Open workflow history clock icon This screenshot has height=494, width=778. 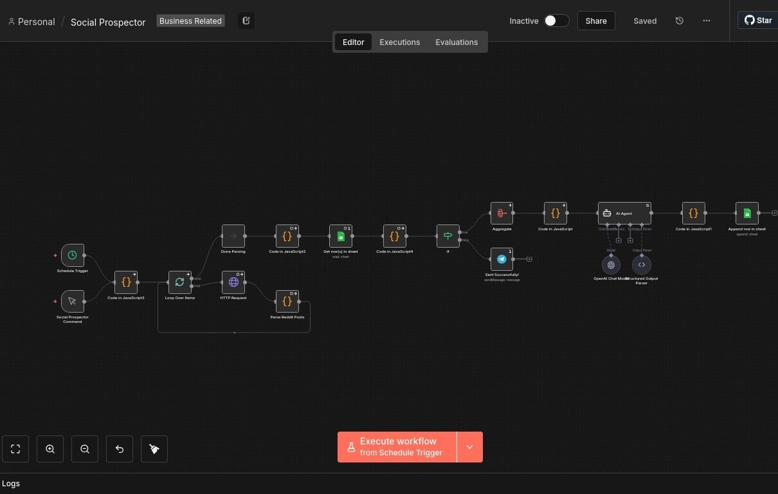click(x=680, y=21)
